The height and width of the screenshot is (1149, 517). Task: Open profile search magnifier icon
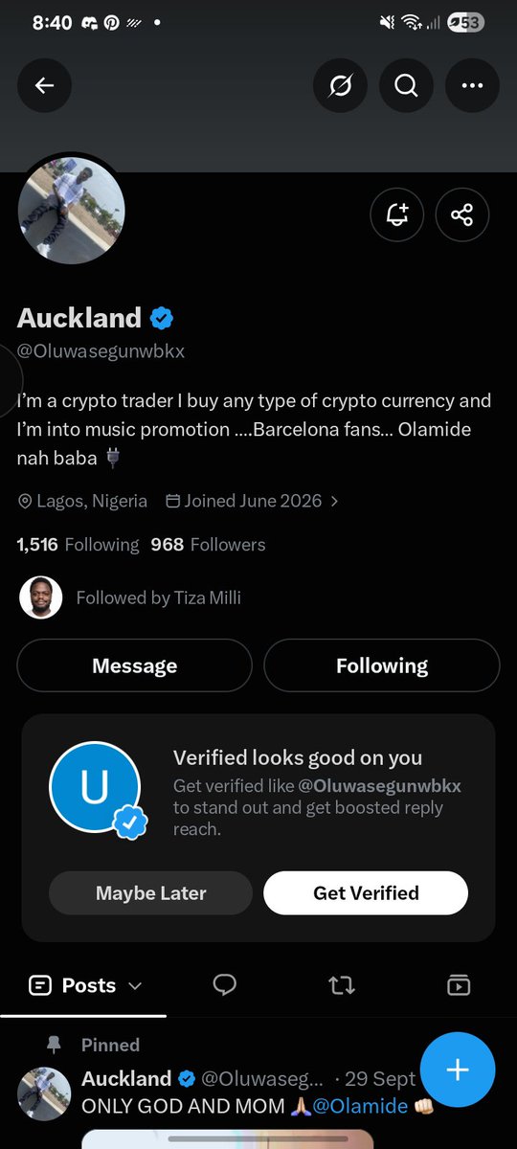406,85
